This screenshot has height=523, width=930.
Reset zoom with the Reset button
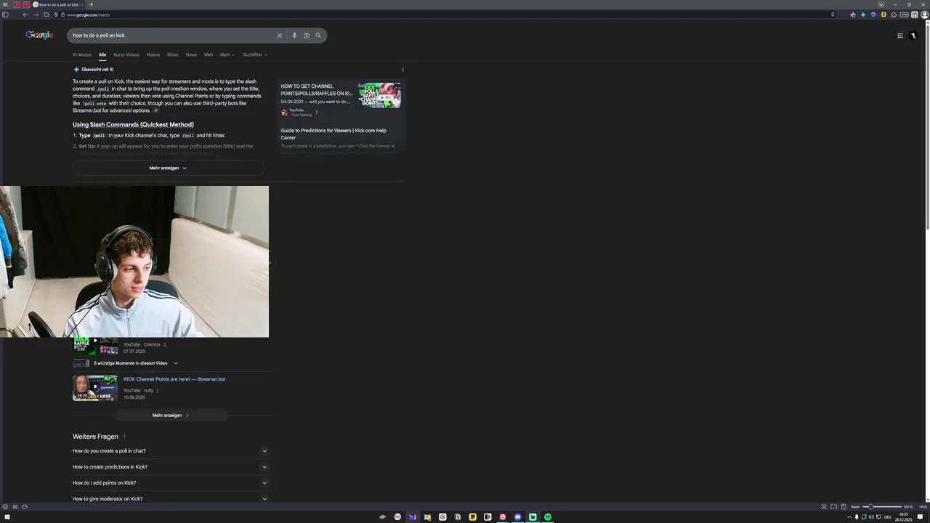point(855,507)
